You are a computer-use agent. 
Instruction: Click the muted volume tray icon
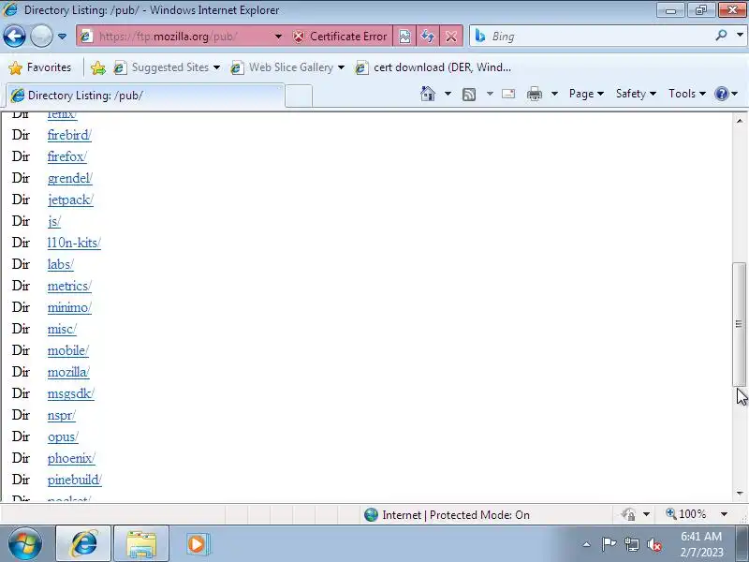pos(654,544)
